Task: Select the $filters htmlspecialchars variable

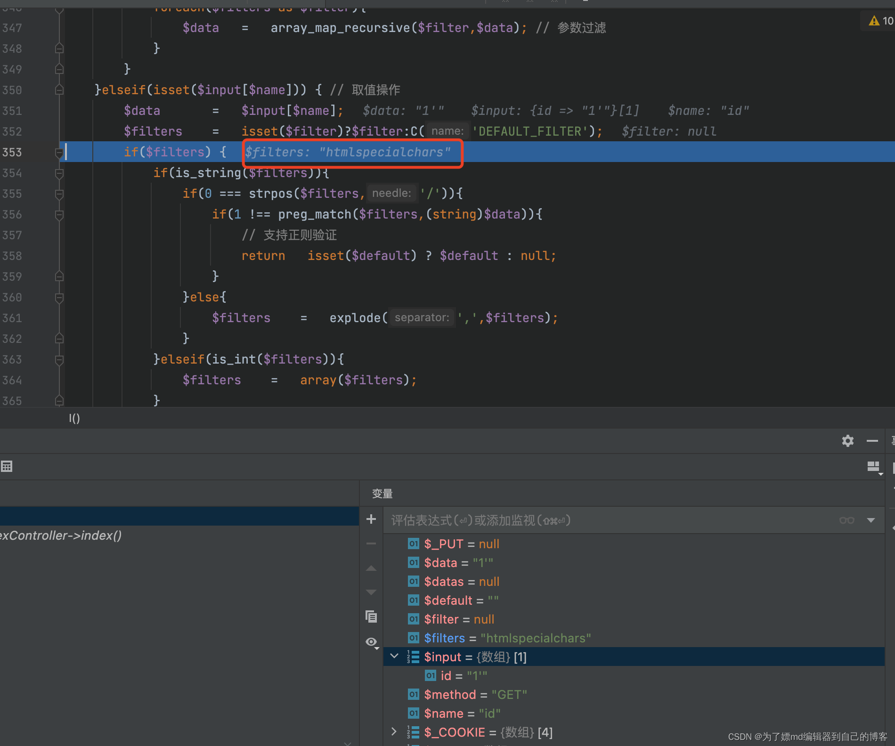Action: [634, 638]
